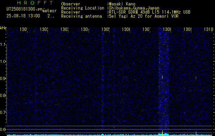Screen dimensions: 215x136
Task: Click the 0.7 kHz frequency label
Action: coord(3,113)
